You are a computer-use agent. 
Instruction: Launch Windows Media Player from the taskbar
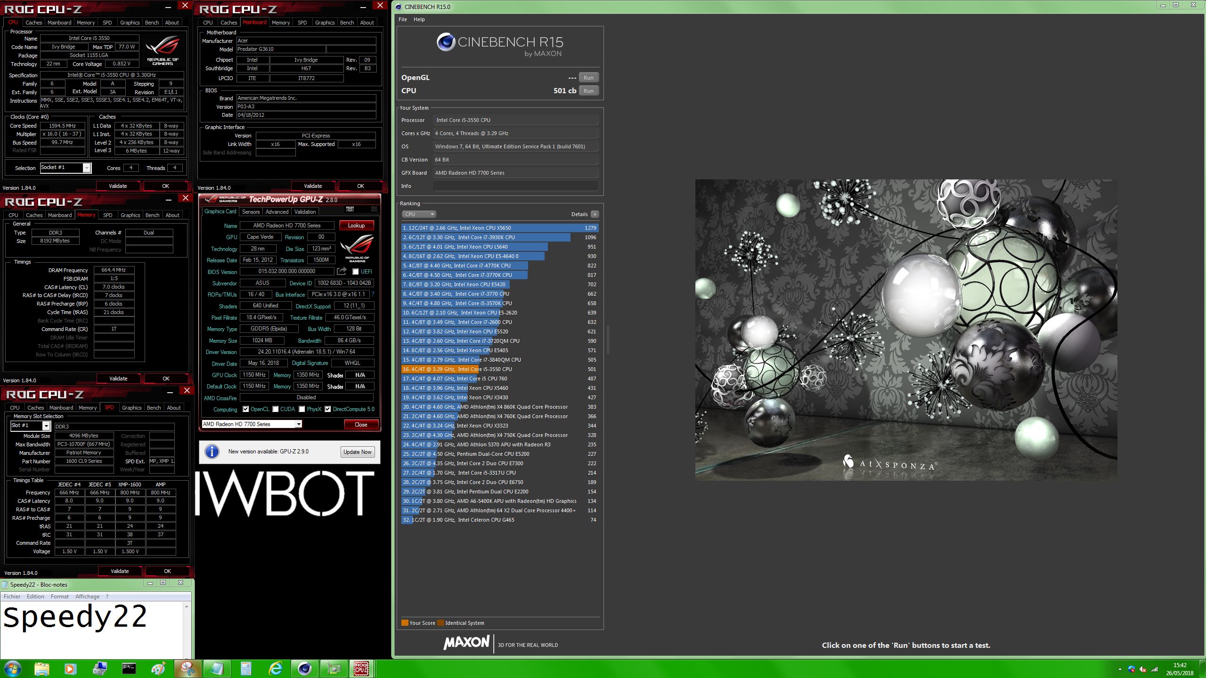tap(70, 669)
